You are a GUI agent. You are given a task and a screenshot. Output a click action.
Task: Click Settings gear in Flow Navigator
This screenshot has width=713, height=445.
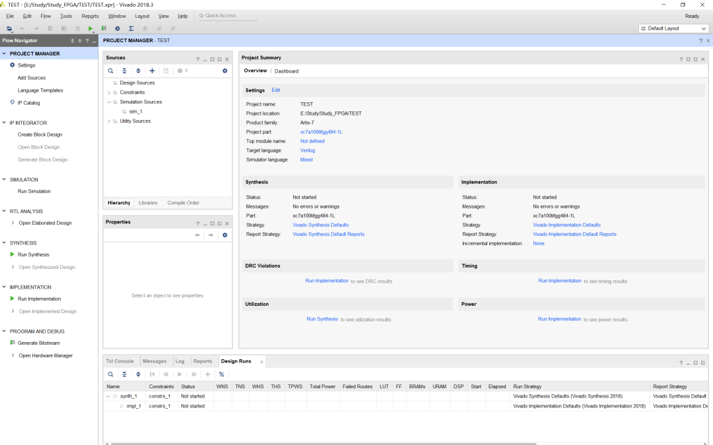(x=13, y=65)
